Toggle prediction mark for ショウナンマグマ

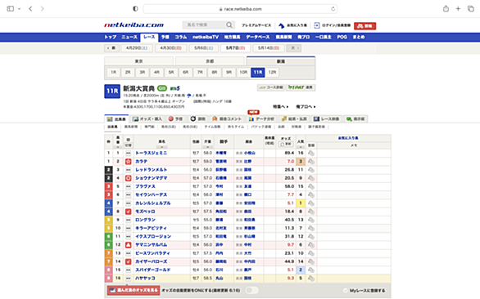click(129, 178)
